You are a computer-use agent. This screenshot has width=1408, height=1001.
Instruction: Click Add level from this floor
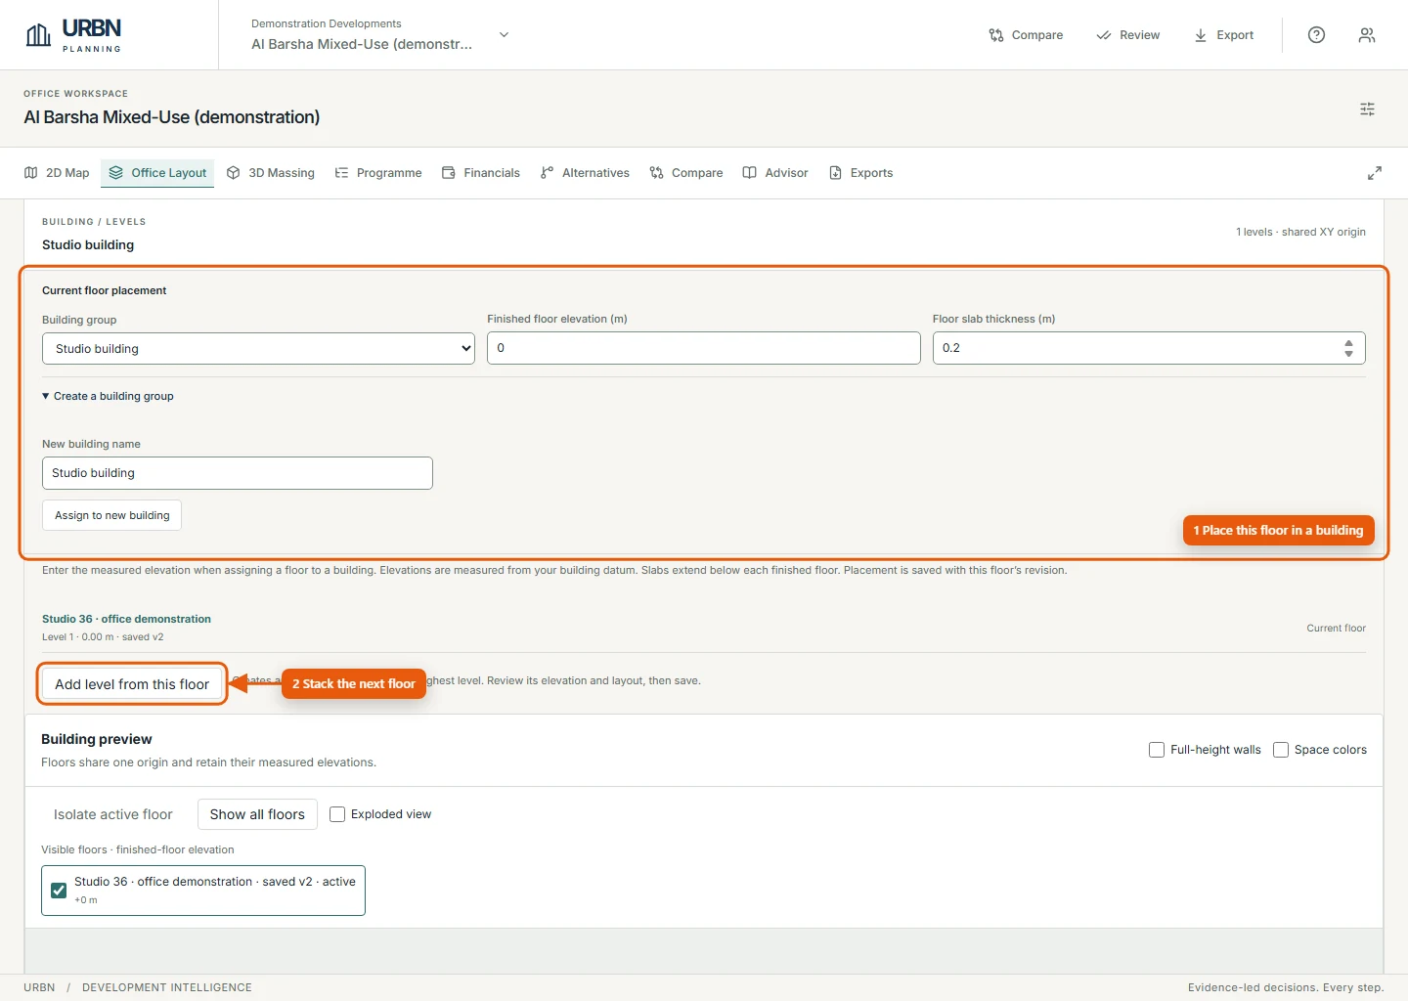point(132,684)
